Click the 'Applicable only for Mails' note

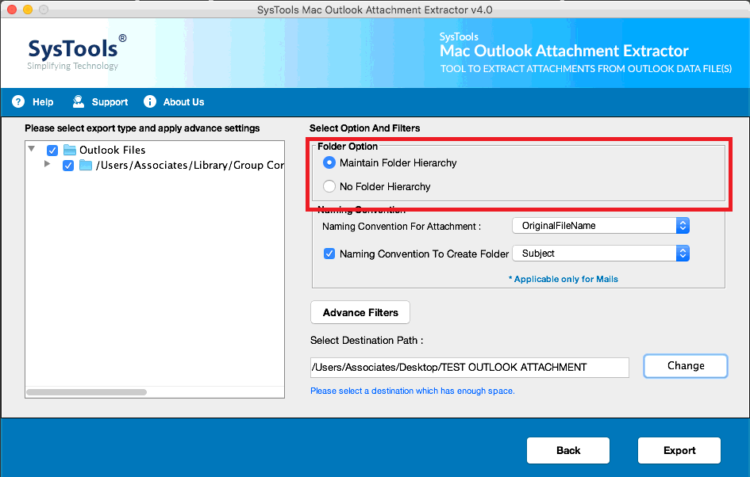(x=563, y=279)
